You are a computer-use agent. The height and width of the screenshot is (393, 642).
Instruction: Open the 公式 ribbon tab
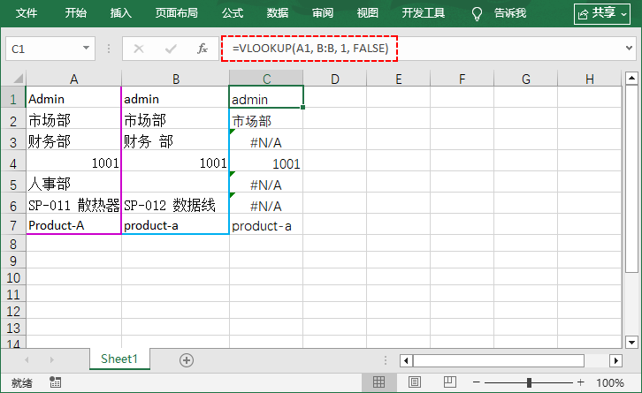(233, 13)
